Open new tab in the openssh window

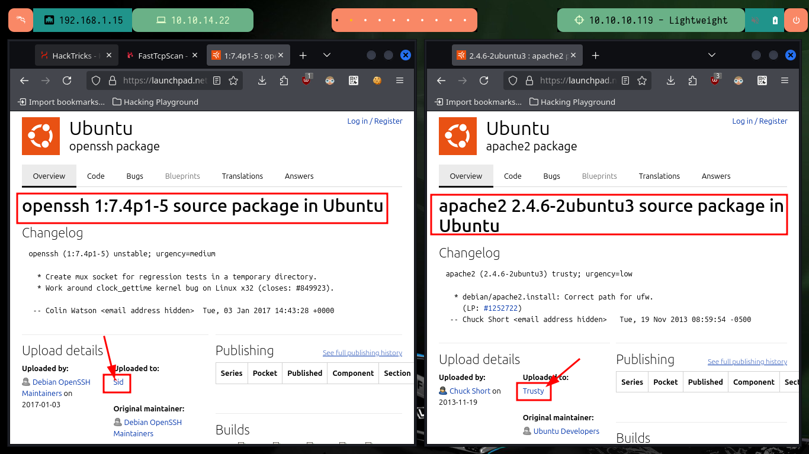point(303,55)
